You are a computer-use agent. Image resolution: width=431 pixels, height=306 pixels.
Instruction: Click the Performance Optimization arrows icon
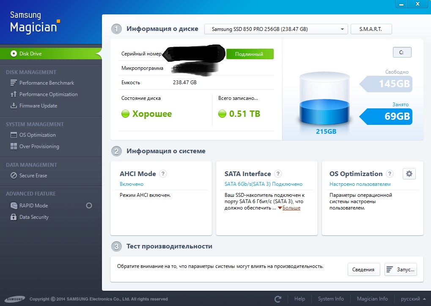(x=14, y=94)
